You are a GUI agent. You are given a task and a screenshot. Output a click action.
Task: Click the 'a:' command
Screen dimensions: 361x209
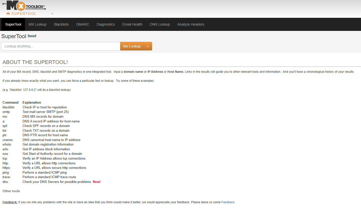pyautogui.click(x=4, y=121)
